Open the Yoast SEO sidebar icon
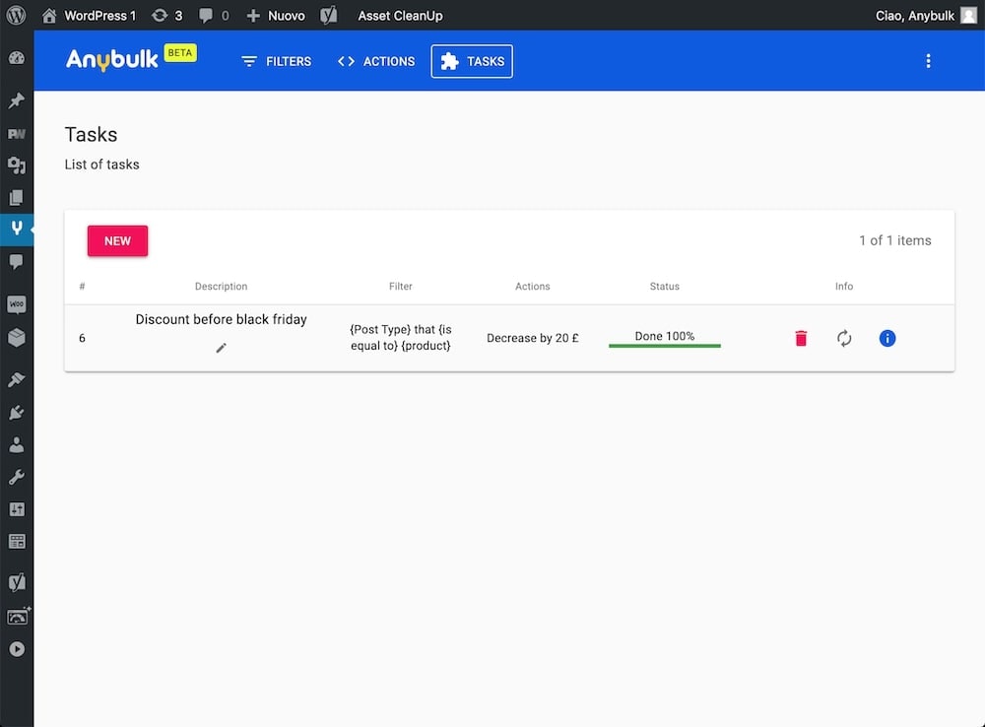This screenshot has height=727, width=985. [17, 582]
